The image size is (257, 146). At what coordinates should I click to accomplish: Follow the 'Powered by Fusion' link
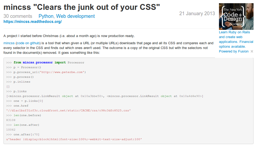pos(234,51)
